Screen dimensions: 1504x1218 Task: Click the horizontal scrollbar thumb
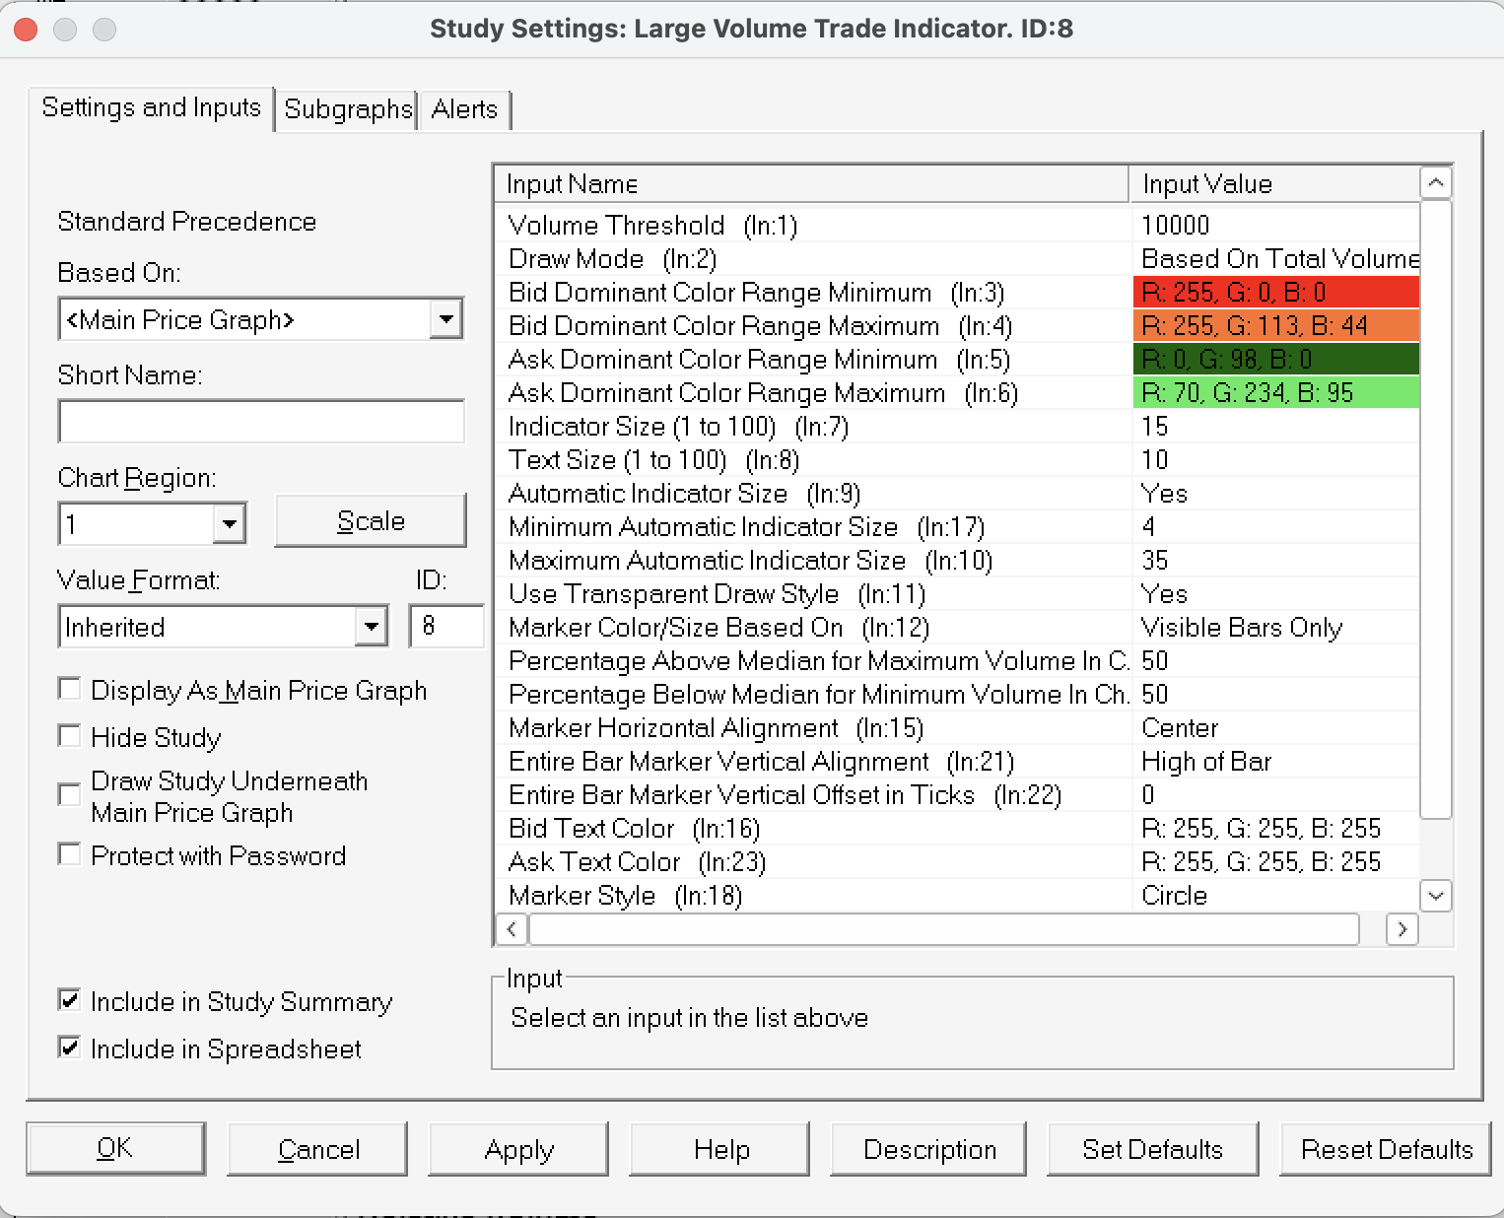pyautogui.click(x=944, y=929)
